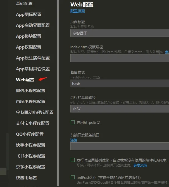Viewport: 169px width, 187px height.
Task: Go to App模块配置
Action: [29, 36]
